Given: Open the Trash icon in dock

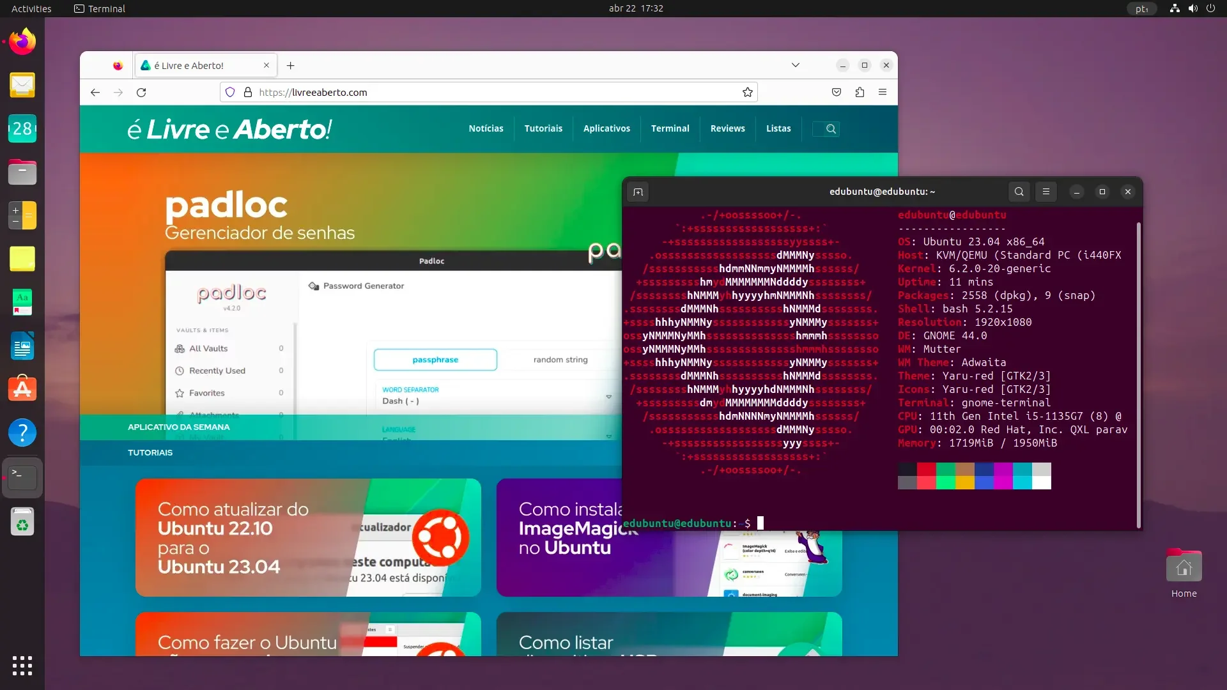Looking at the screenshot, I should click(x=22, y=522).
